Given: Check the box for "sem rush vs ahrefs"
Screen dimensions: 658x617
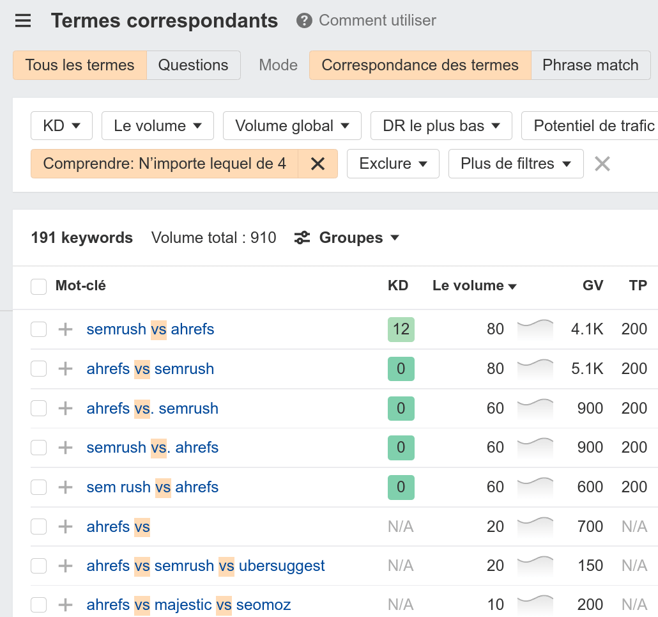Looking at the screenshot, I should pyautogui.click(x=38, y=487).
